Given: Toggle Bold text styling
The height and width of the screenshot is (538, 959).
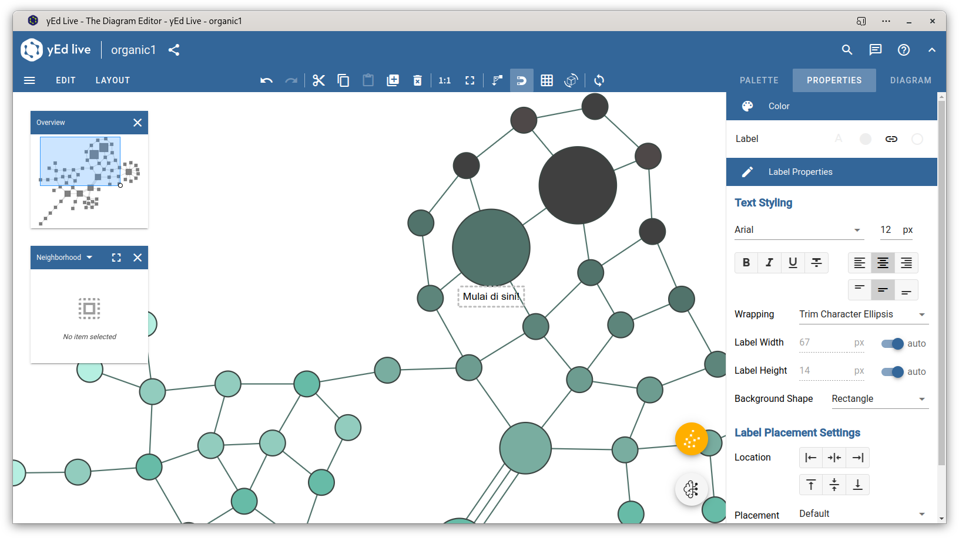Looking at the screenshot, I should (x=746, y=263).
